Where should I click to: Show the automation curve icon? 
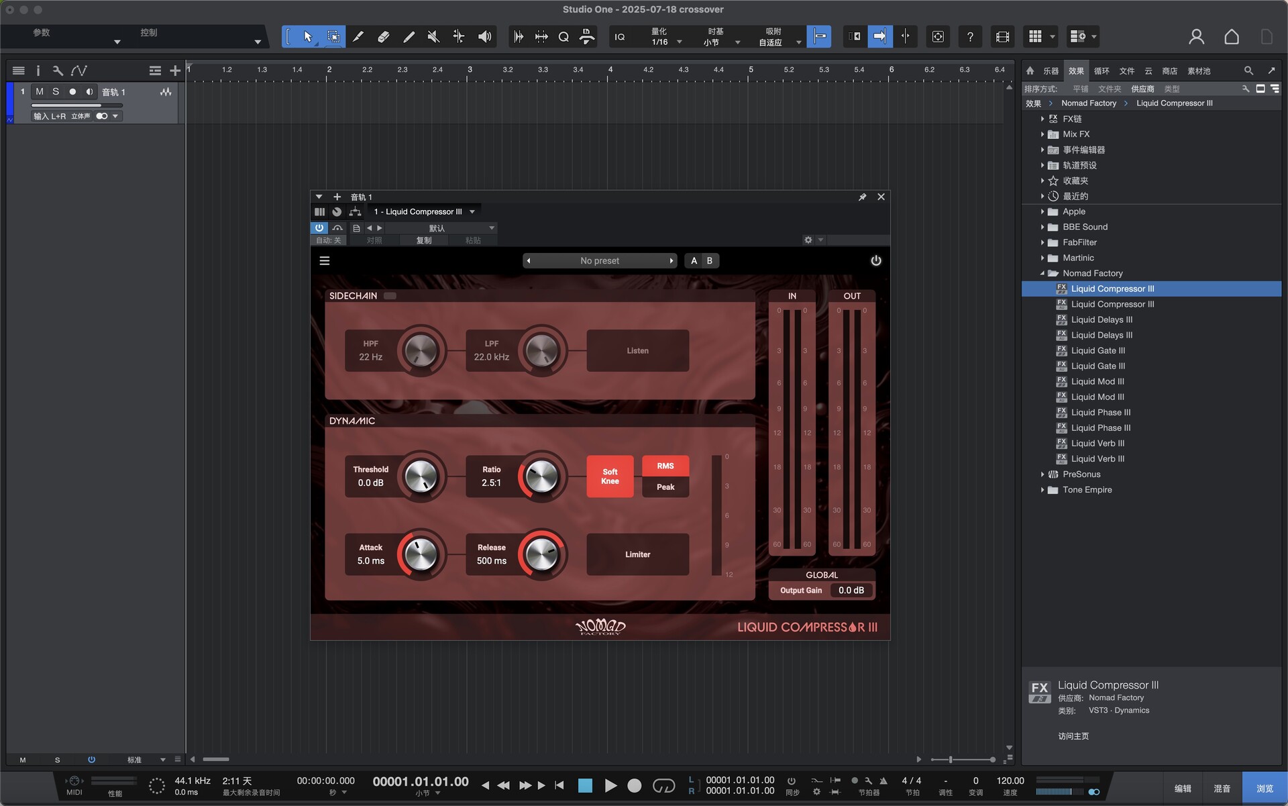79,70
